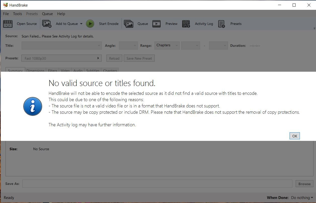This screenshot has height=203, width=316.
Task: Maximize the HandBrake window
Action: click(x=294, y=5)
